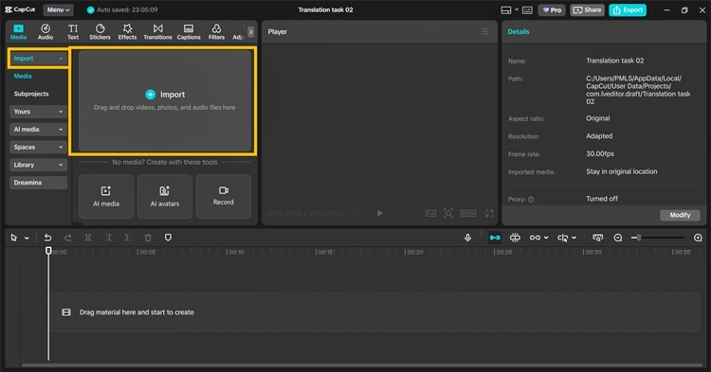Open the Effects tab
This screenshot has width=711, height=372.
pyautogui.click(x=127, y=31)
